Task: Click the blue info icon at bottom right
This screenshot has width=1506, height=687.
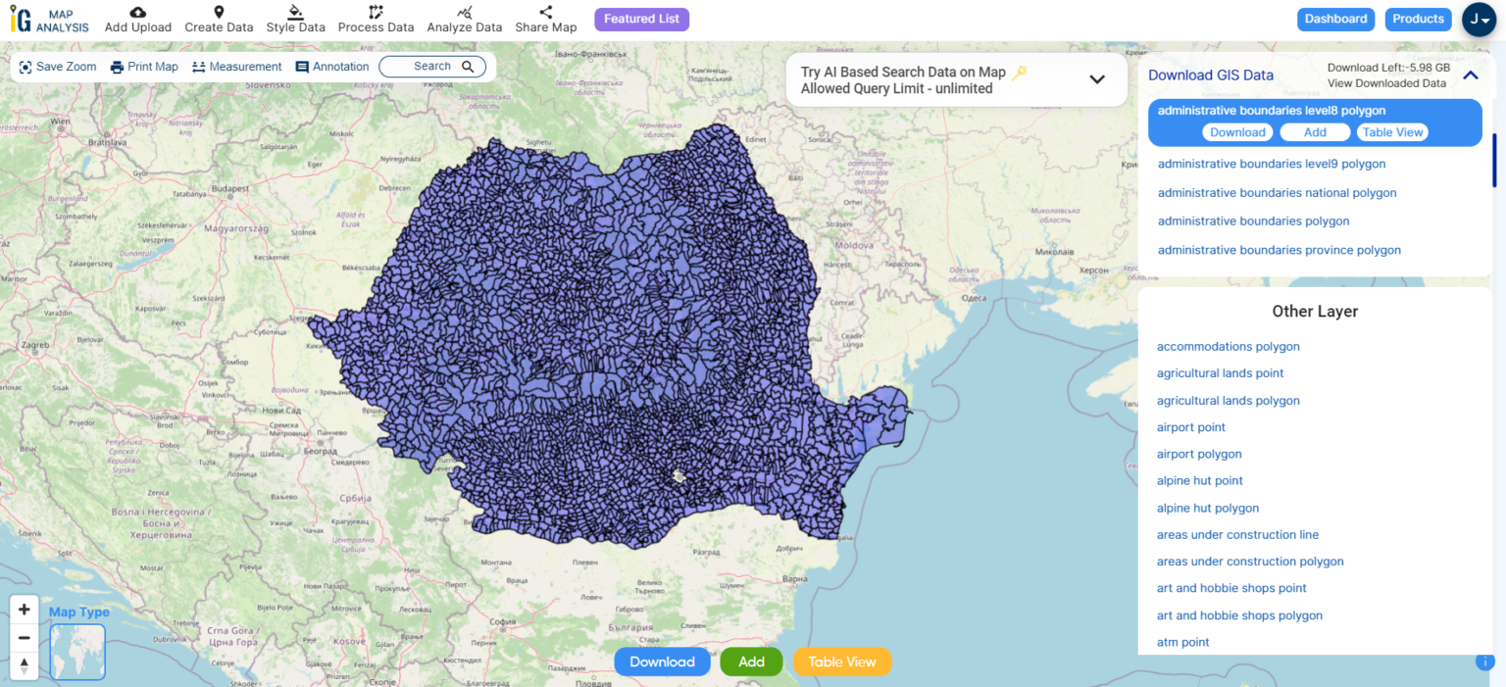Action: (x=1483, y=662)
